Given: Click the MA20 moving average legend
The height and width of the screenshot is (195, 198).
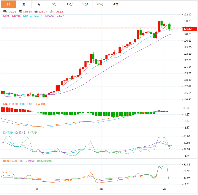Looking at the screenshot, I should [x=55, y=16].
